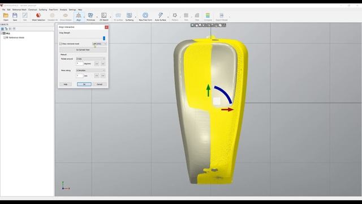
Task: Open the Edit menu
Action: point(9,10)
